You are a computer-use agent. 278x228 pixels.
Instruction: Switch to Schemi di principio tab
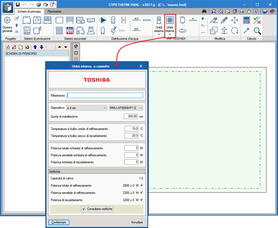pos(29,12)
